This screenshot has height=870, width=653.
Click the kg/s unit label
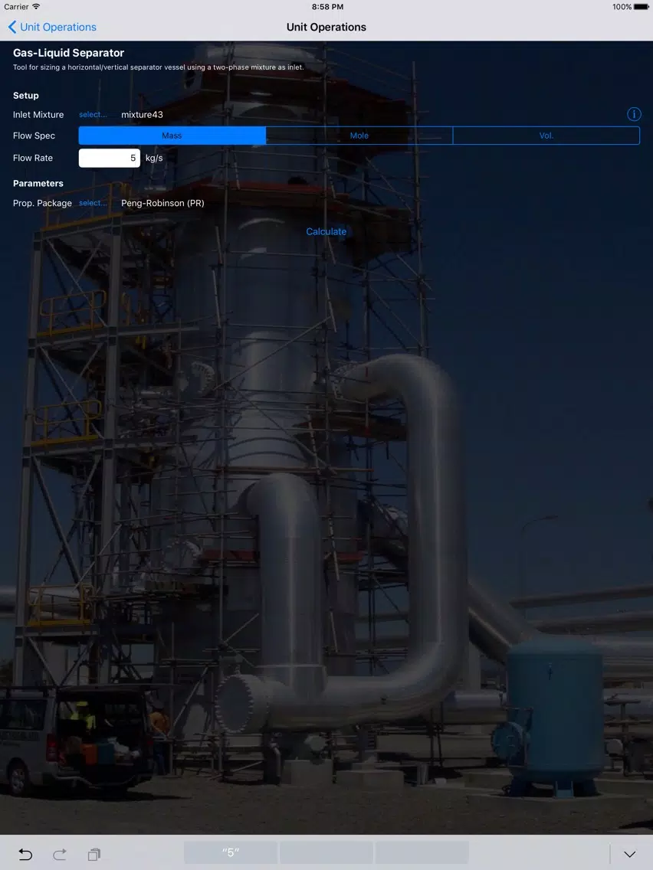[x=154, y=158]
